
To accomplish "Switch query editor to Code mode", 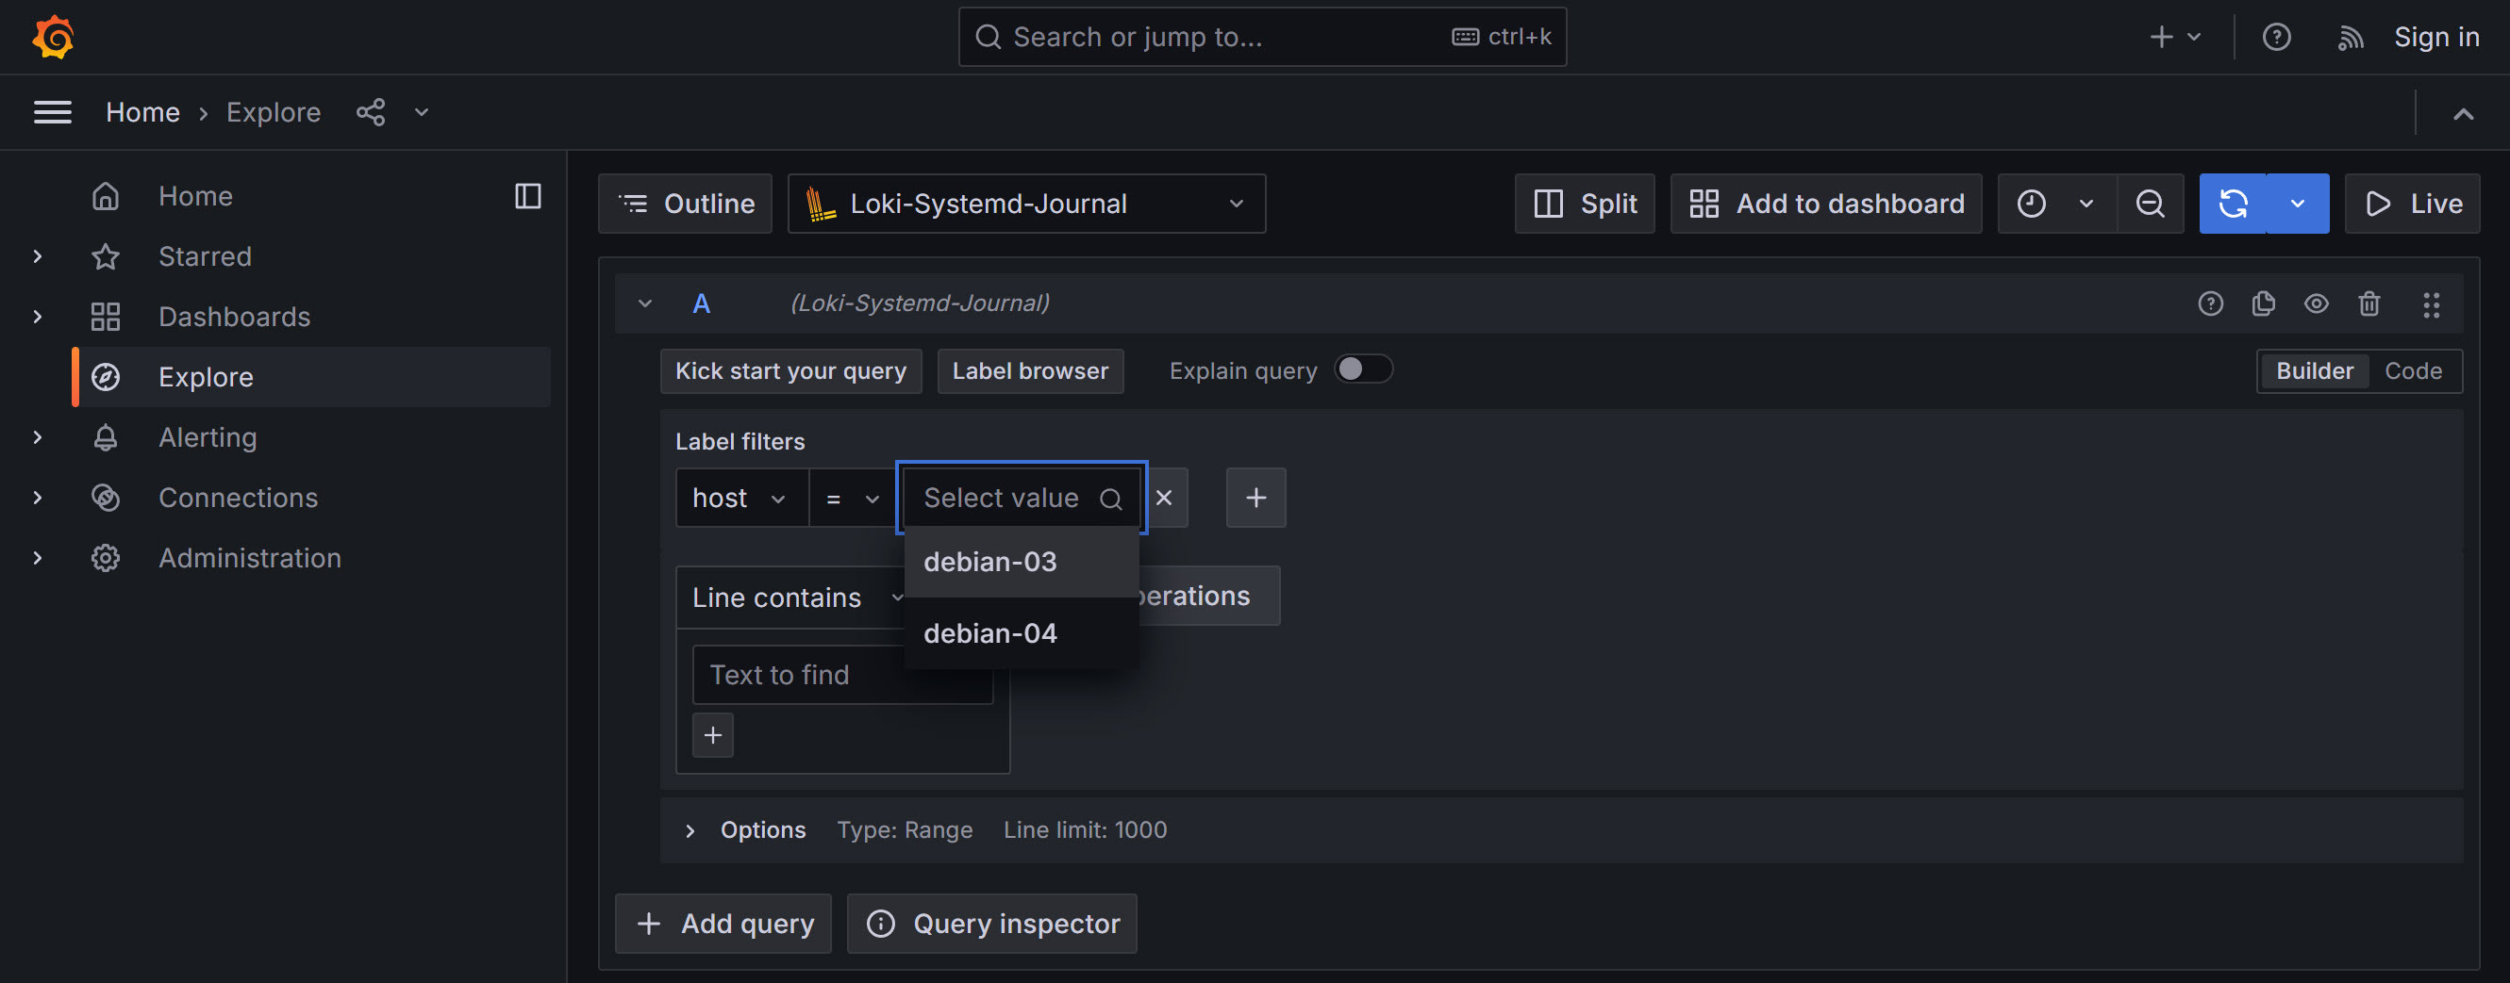I will click(x=2413, y=370).
